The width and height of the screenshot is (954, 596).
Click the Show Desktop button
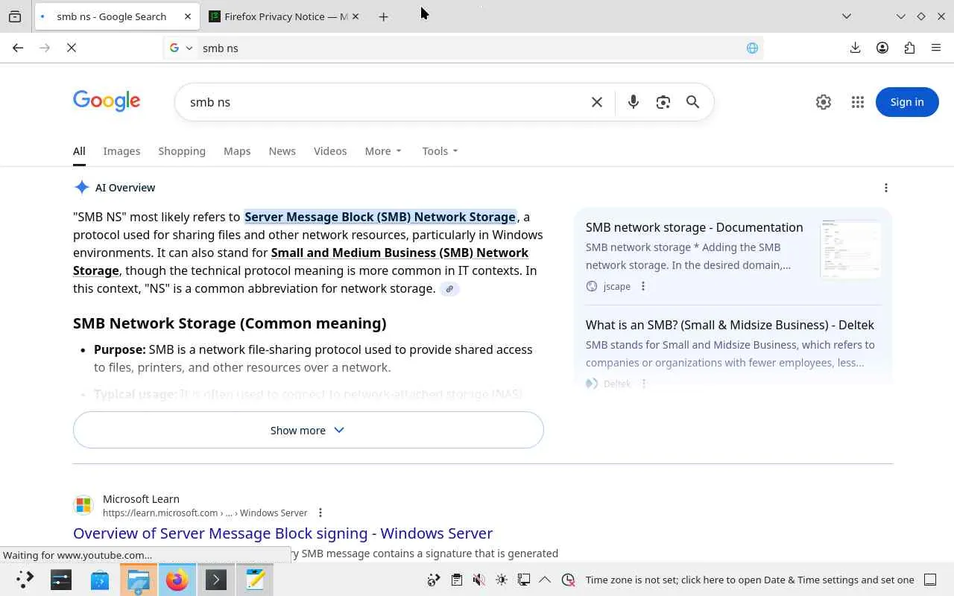[x=930, y=580]
